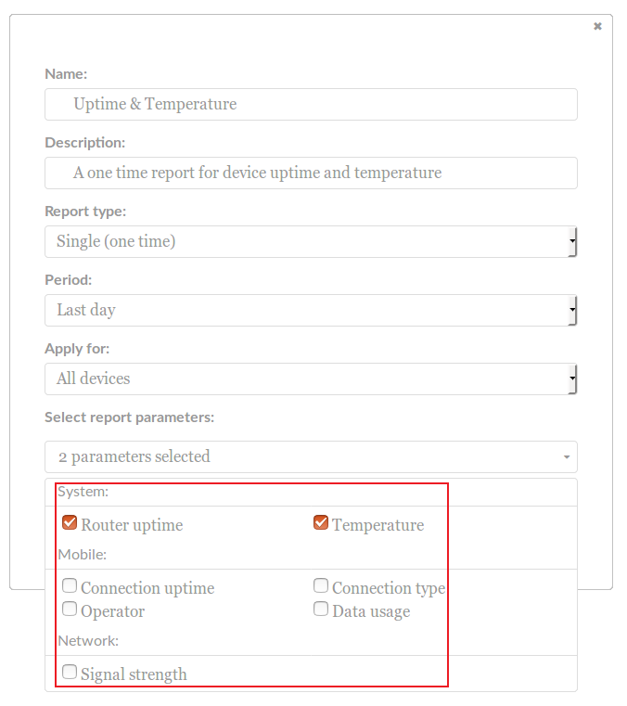The height and width of the screenshot is (706, 627).
Task: Collapse the 2 parameters selected dropdown
Action: pos(311,456)
